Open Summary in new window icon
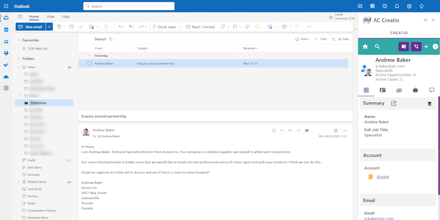This screenshot has width=440, height=220. (x=393, y=103)
